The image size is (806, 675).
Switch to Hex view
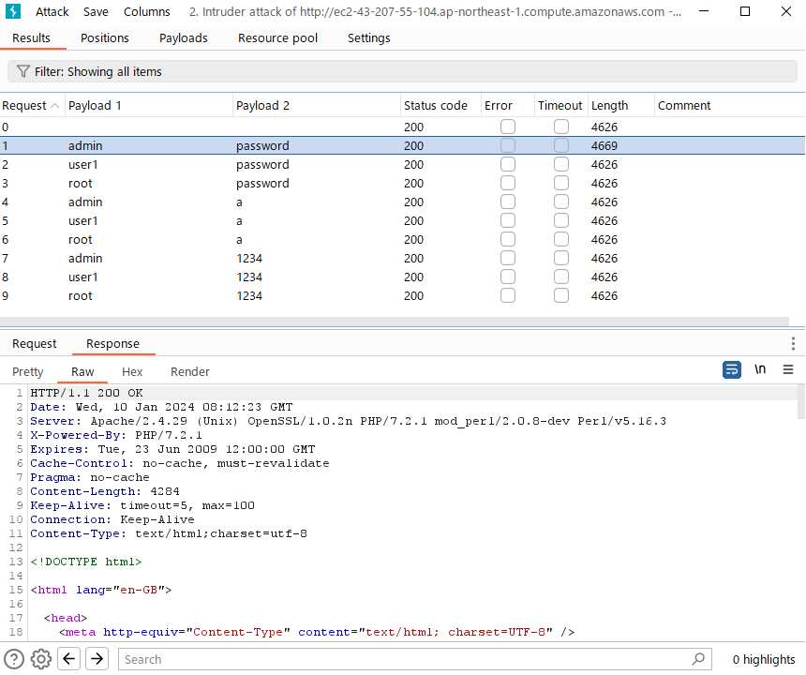tap(132, 371)
